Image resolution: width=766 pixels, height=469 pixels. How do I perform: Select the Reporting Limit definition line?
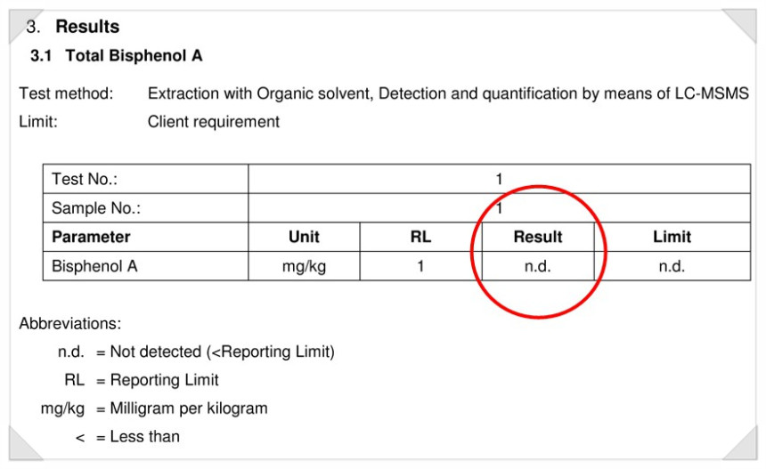[142, 380]
